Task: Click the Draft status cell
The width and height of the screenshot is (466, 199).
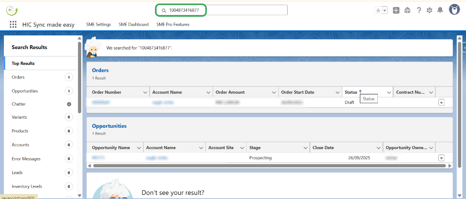Action: pos(350,102)
